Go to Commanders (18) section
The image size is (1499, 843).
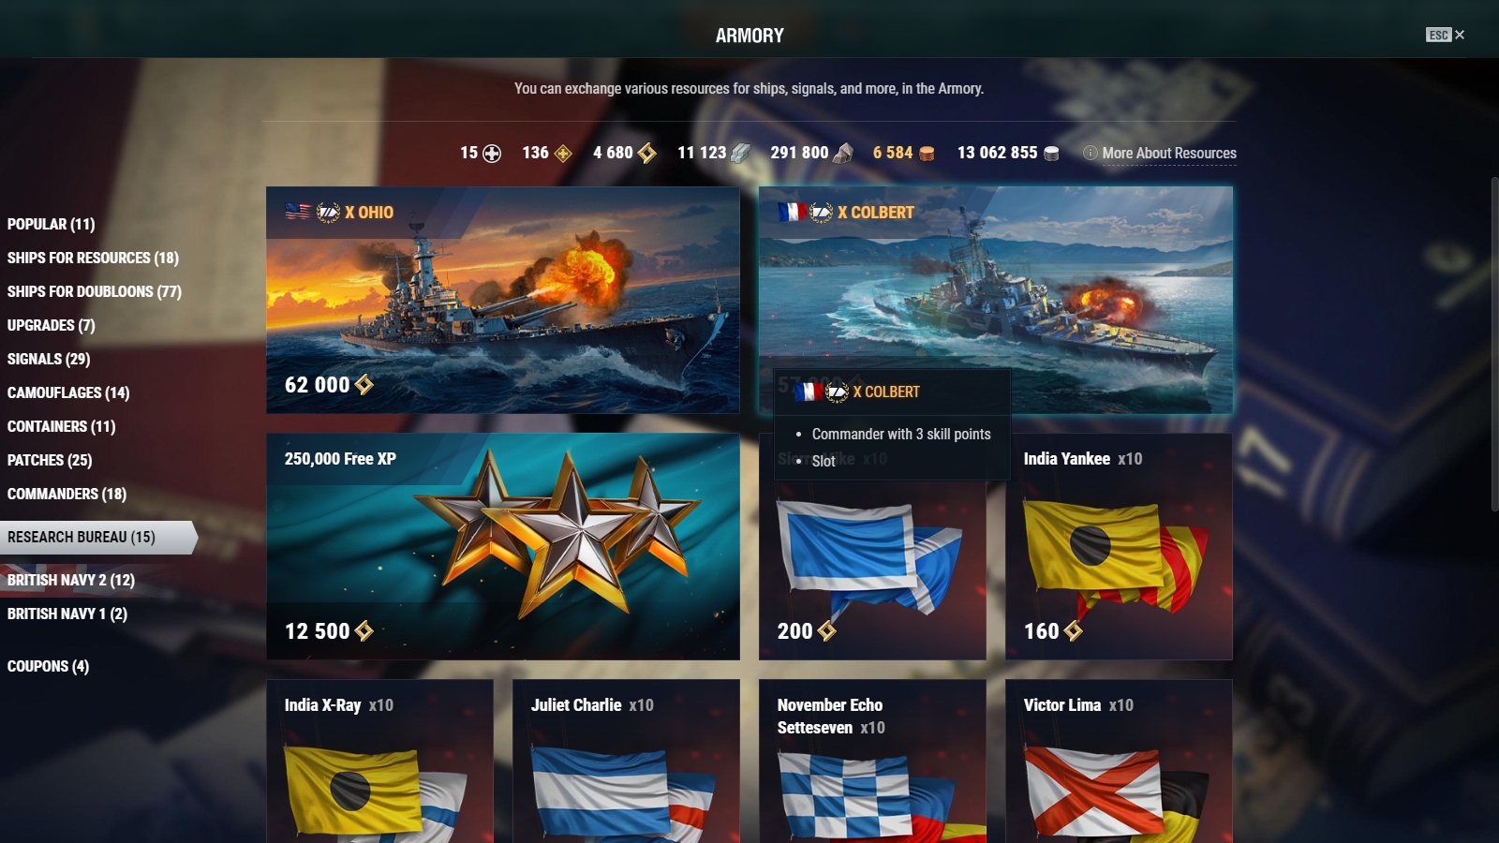click(x=67, y=494)
